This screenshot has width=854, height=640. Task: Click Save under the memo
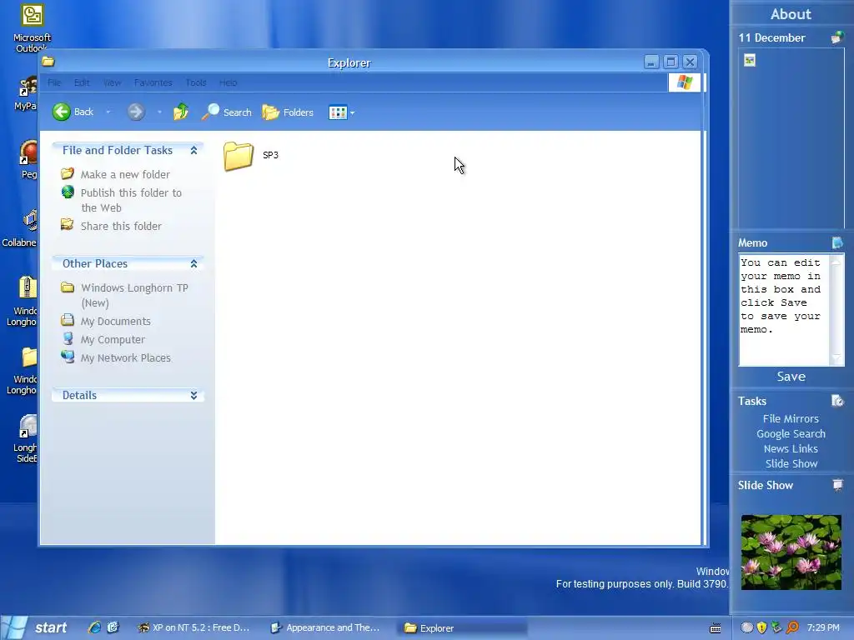791,377
